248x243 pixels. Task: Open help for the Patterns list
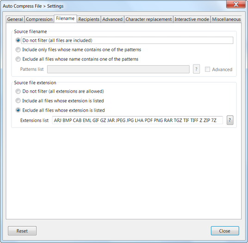196,69
